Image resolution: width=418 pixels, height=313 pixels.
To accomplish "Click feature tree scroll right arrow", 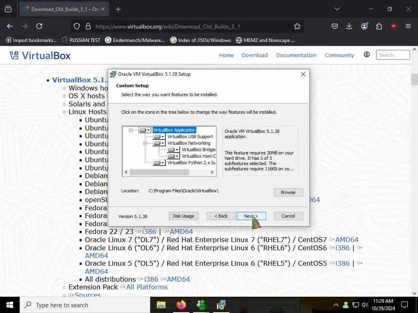I will click(x=212, y=172).
